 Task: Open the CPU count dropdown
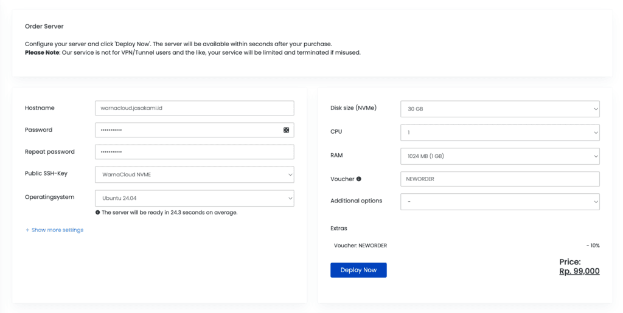click(500, 132)
